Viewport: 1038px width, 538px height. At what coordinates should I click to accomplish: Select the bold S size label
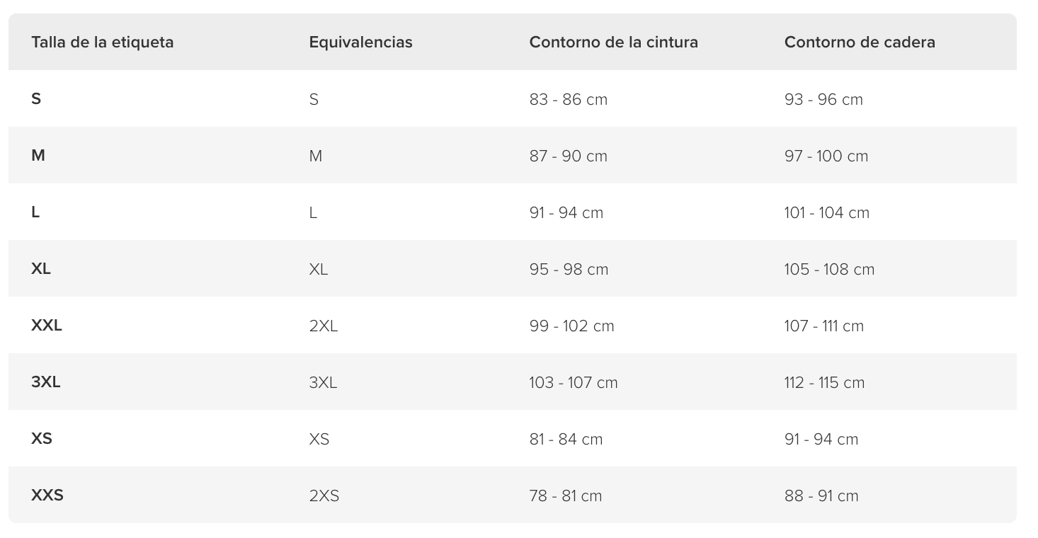click(x=36, y=99)
